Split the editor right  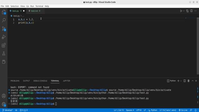click(x=192, y=11)
